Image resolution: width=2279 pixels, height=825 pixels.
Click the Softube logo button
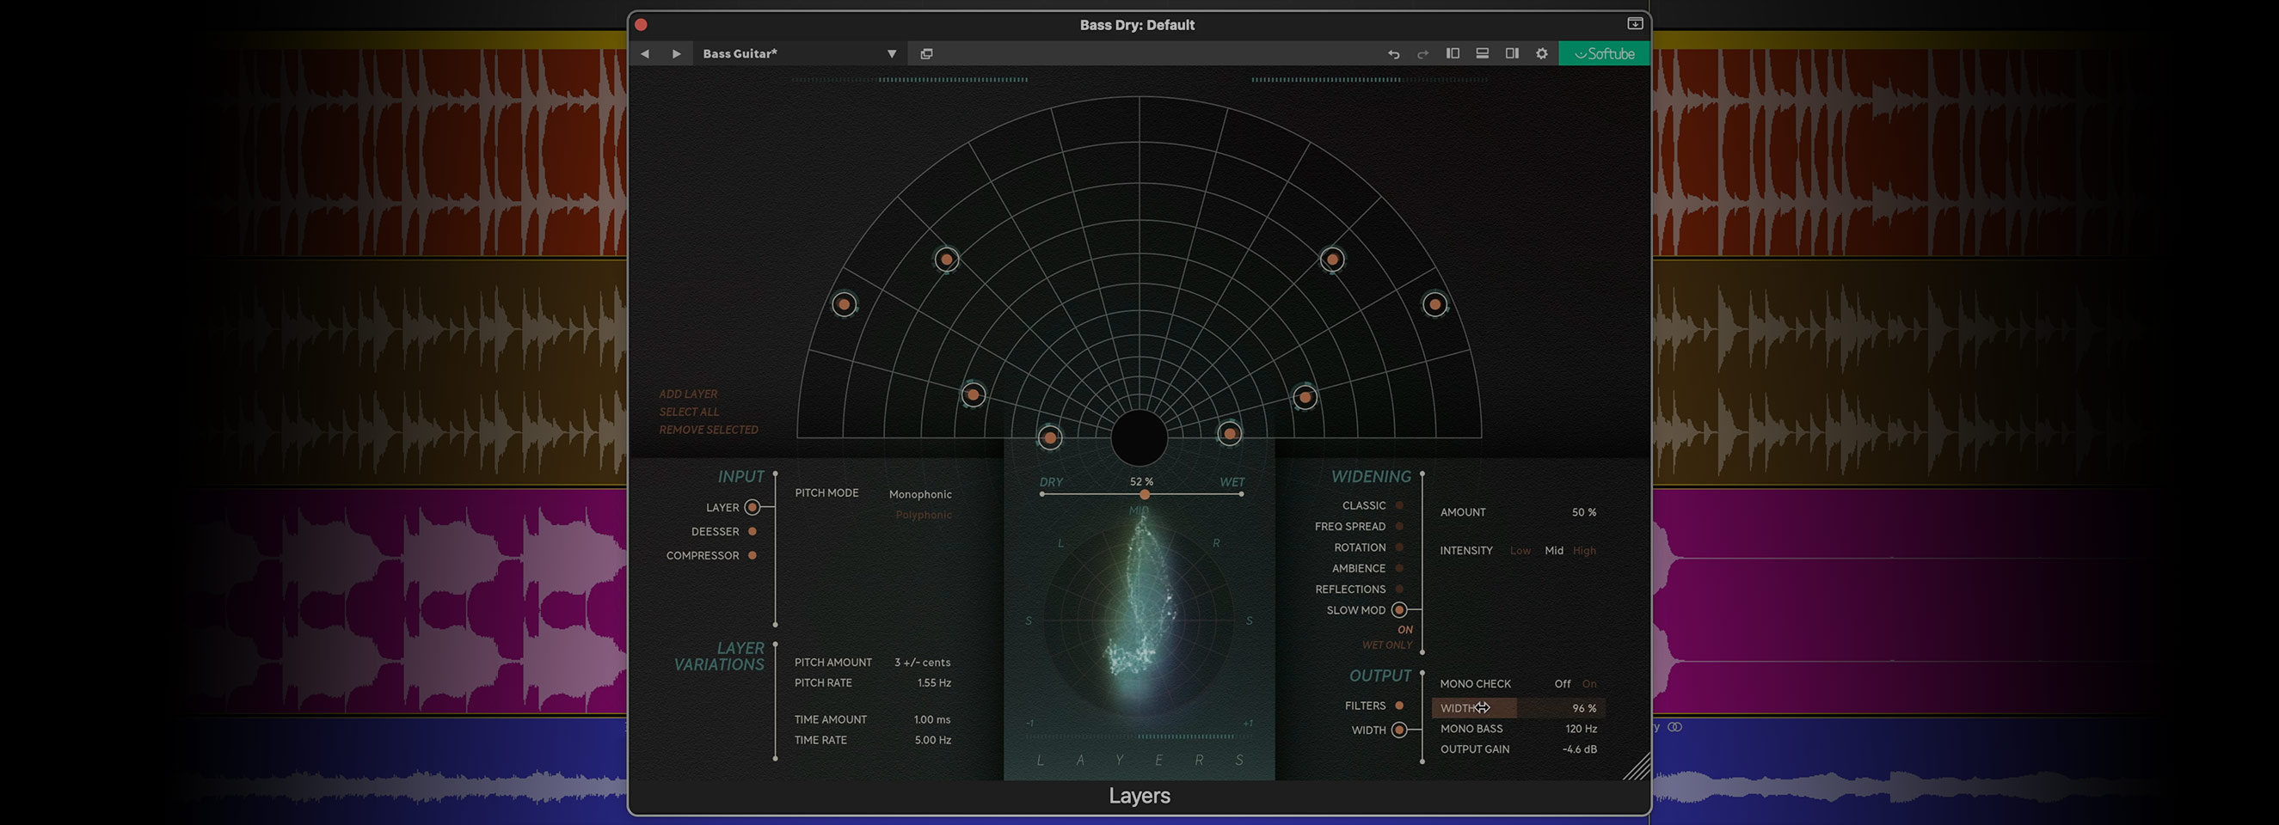coord(1604,54)
